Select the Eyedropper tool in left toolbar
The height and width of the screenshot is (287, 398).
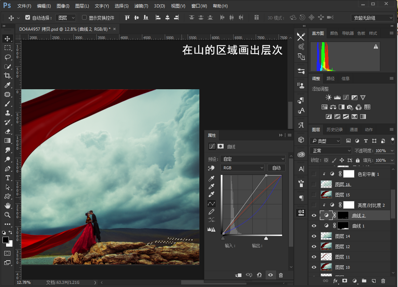point(7,85)
